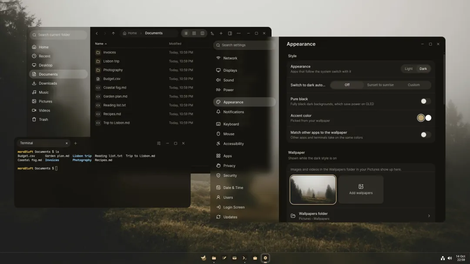
Task: Open Downloads in Files sidebar
Action: (x=58, y=83)
